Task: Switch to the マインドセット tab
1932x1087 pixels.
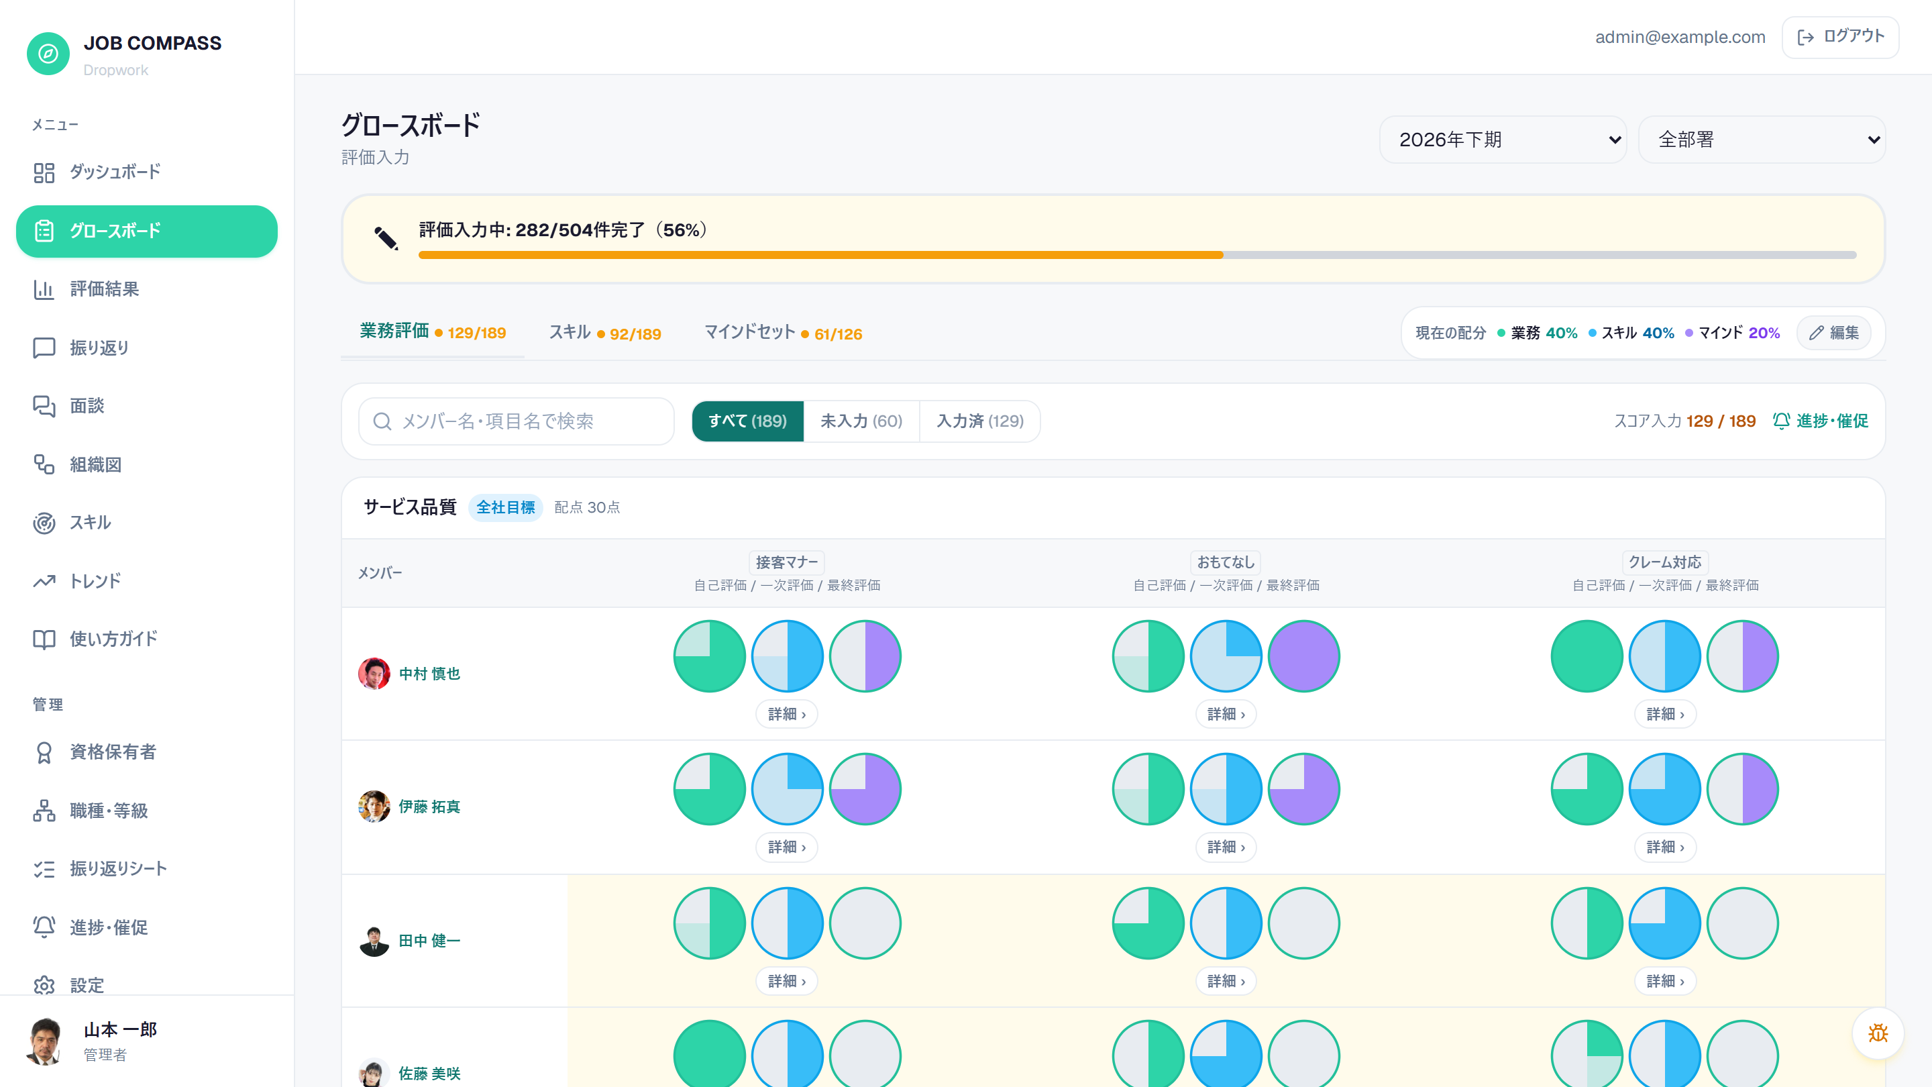Action: 783,332
